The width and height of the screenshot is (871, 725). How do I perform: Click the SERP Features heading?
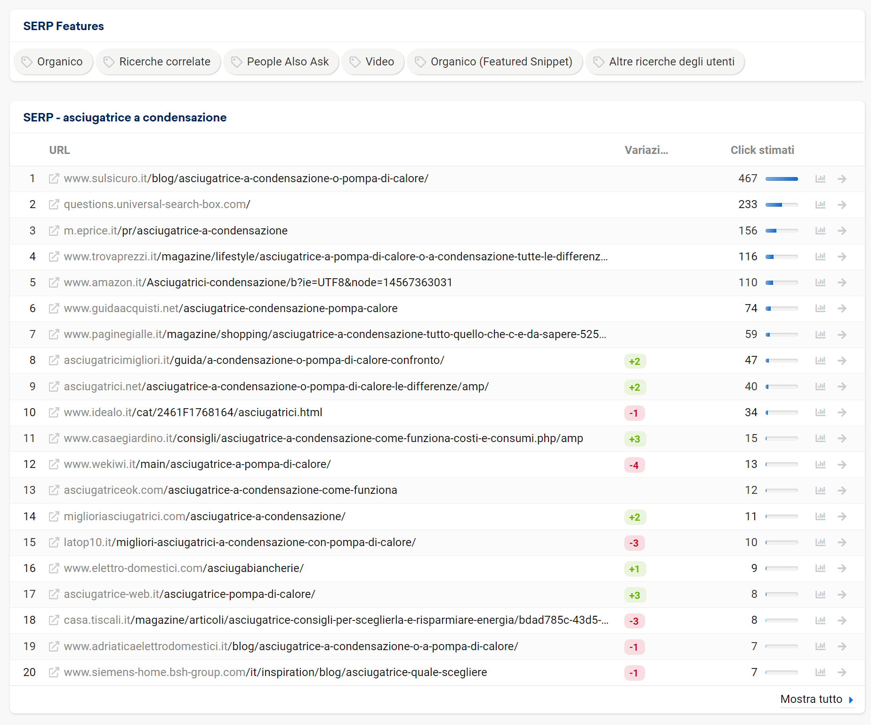64,26
